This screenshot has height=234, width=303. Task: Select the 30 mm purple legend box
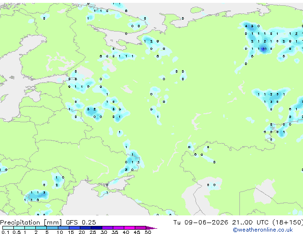107,228
